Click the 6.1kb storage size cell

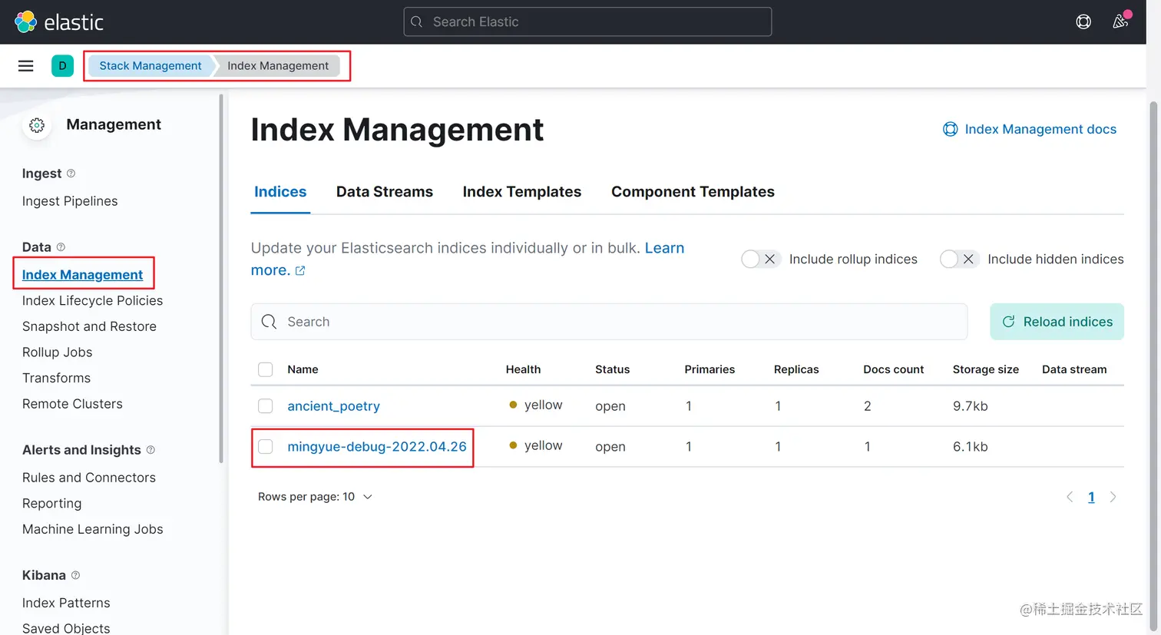coord(970,447)
